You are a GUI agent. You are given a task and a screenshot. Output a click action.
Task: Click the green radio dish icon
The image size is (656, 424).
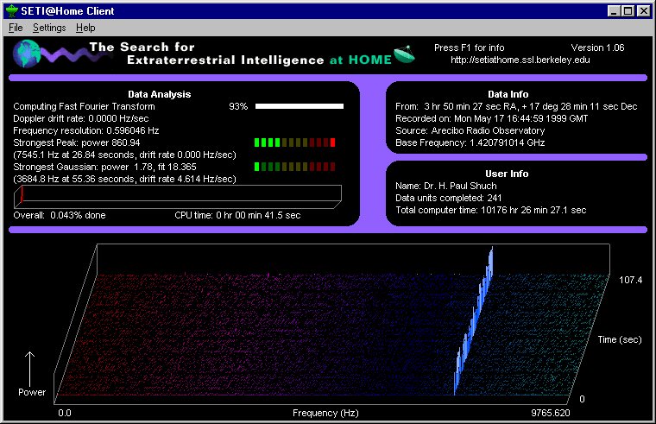pos(404,54)
